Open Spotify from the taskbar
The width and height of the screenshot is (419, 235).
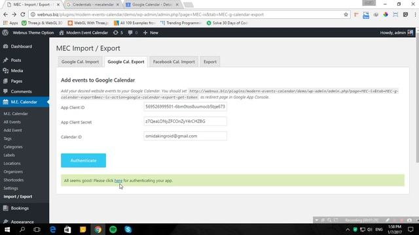(x=113, y=229)
